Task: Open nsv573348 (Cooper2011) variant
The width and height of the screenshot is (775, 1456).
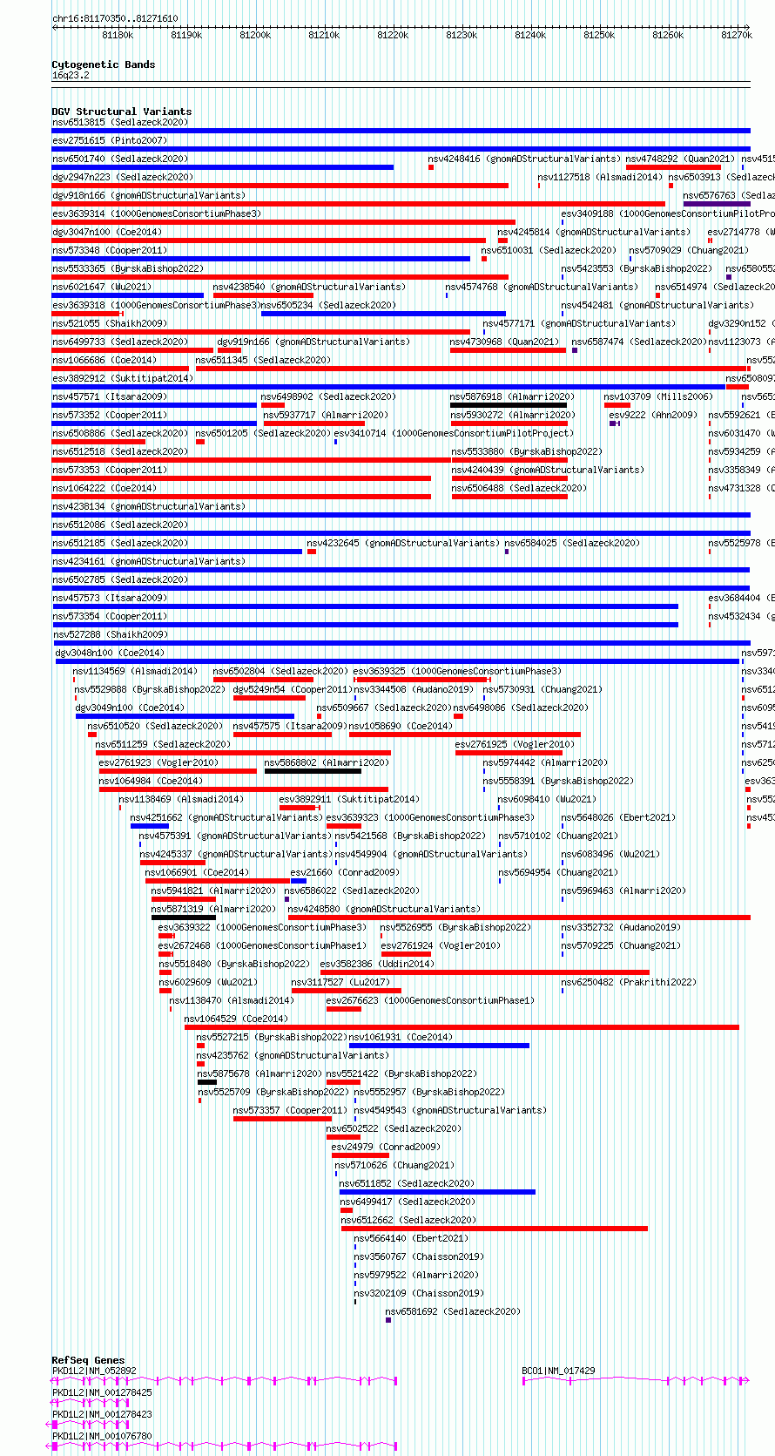Action: (109, 251)
